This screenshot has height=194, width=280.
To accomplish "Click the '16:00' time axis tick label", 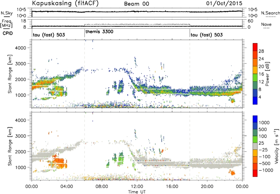I will 172,187.
